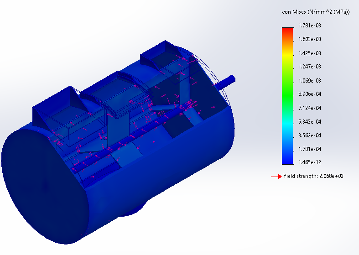The width and height of the screenshot is (359, 255).
Task: Click the 5.343e-04 legend value
Action: 310,122
